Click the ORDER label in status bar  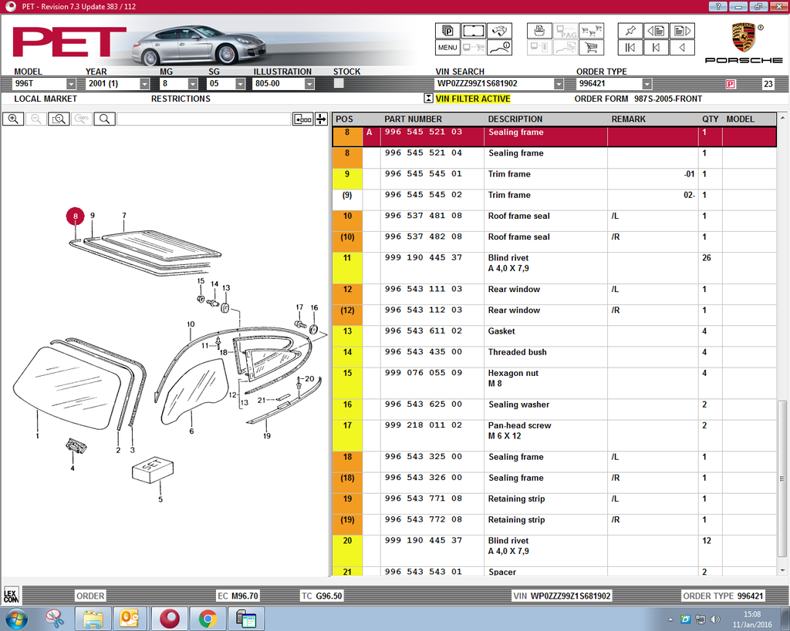tap(90, 596)
